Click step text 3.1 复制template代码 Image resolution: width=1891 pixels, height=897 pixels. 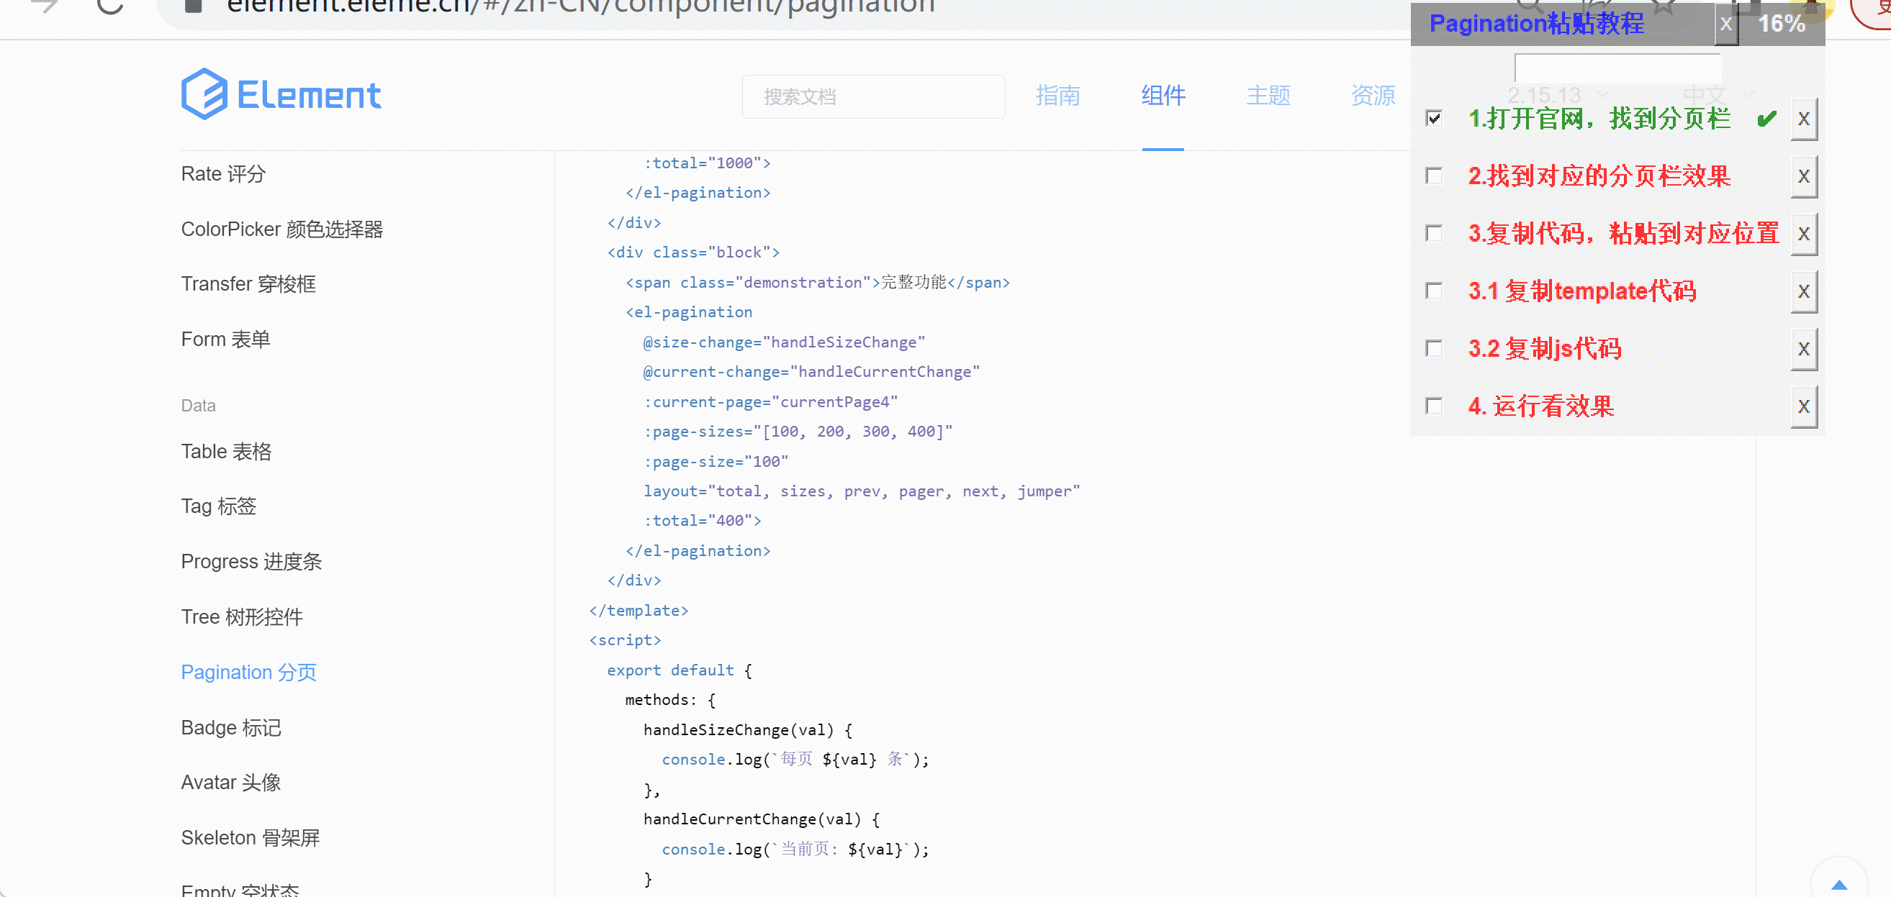(x=1582, y=291)
